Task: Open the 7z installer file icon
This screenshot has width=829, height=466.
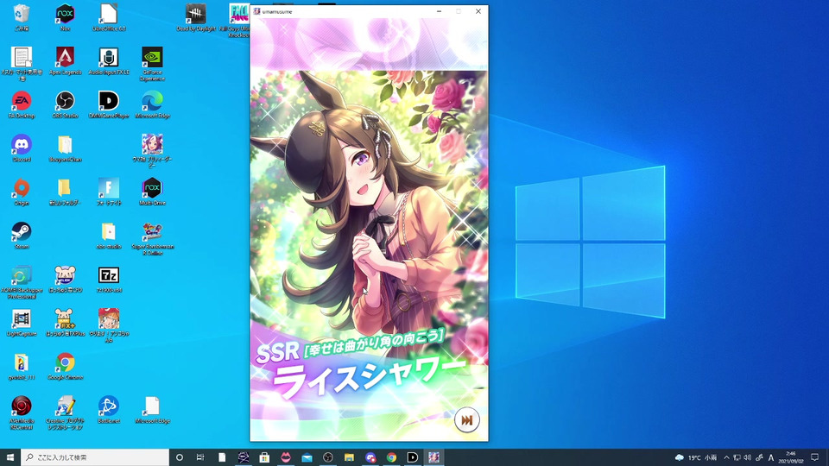Action: pos(109,279)
